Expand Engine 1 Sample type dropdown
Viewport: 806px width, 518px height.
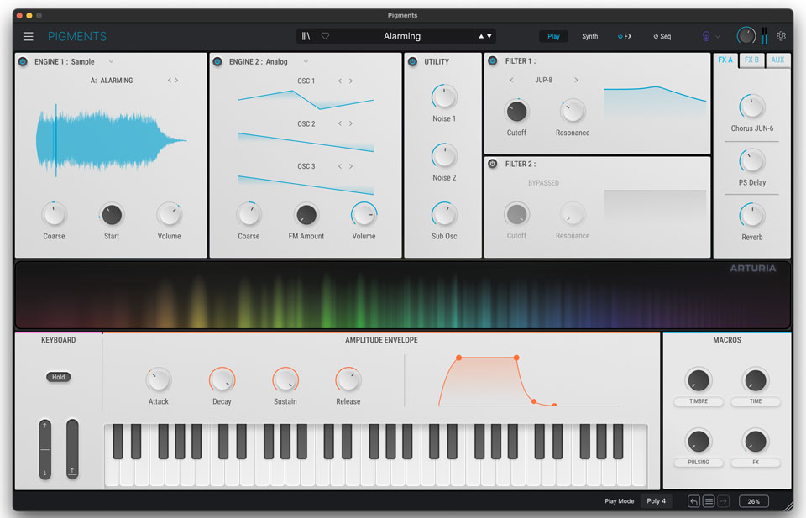111,61
